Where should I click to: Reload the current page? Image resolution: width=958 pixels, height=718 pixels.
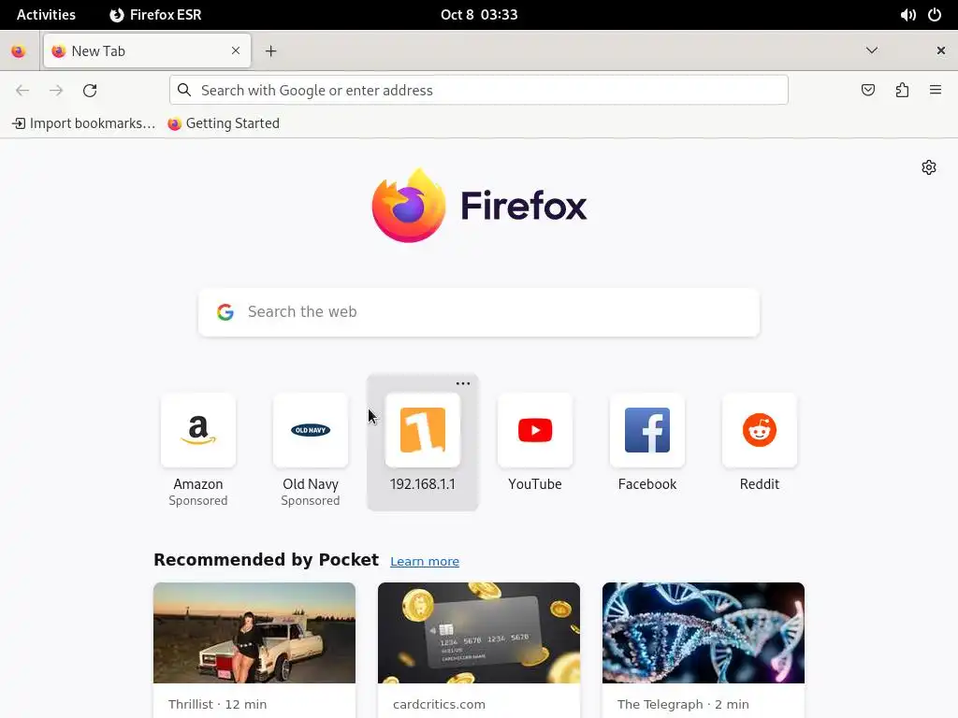[x=90, y=91]
